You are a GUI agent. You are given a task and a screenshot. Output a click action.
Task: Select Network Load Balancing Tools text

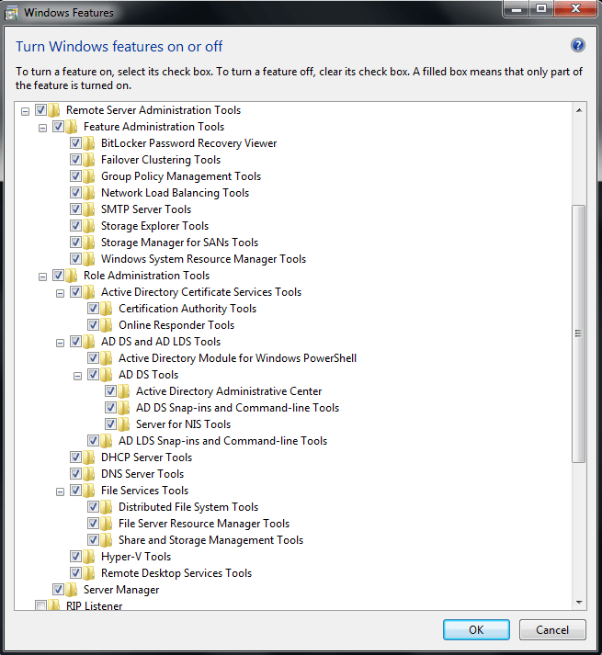[x=175, y=193]
